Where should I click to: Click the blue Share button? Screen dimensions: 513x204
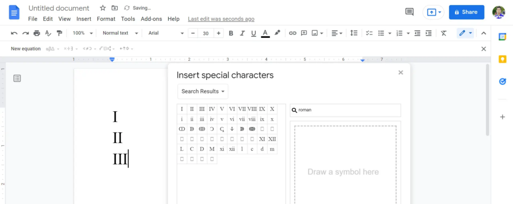coord(466,12)
